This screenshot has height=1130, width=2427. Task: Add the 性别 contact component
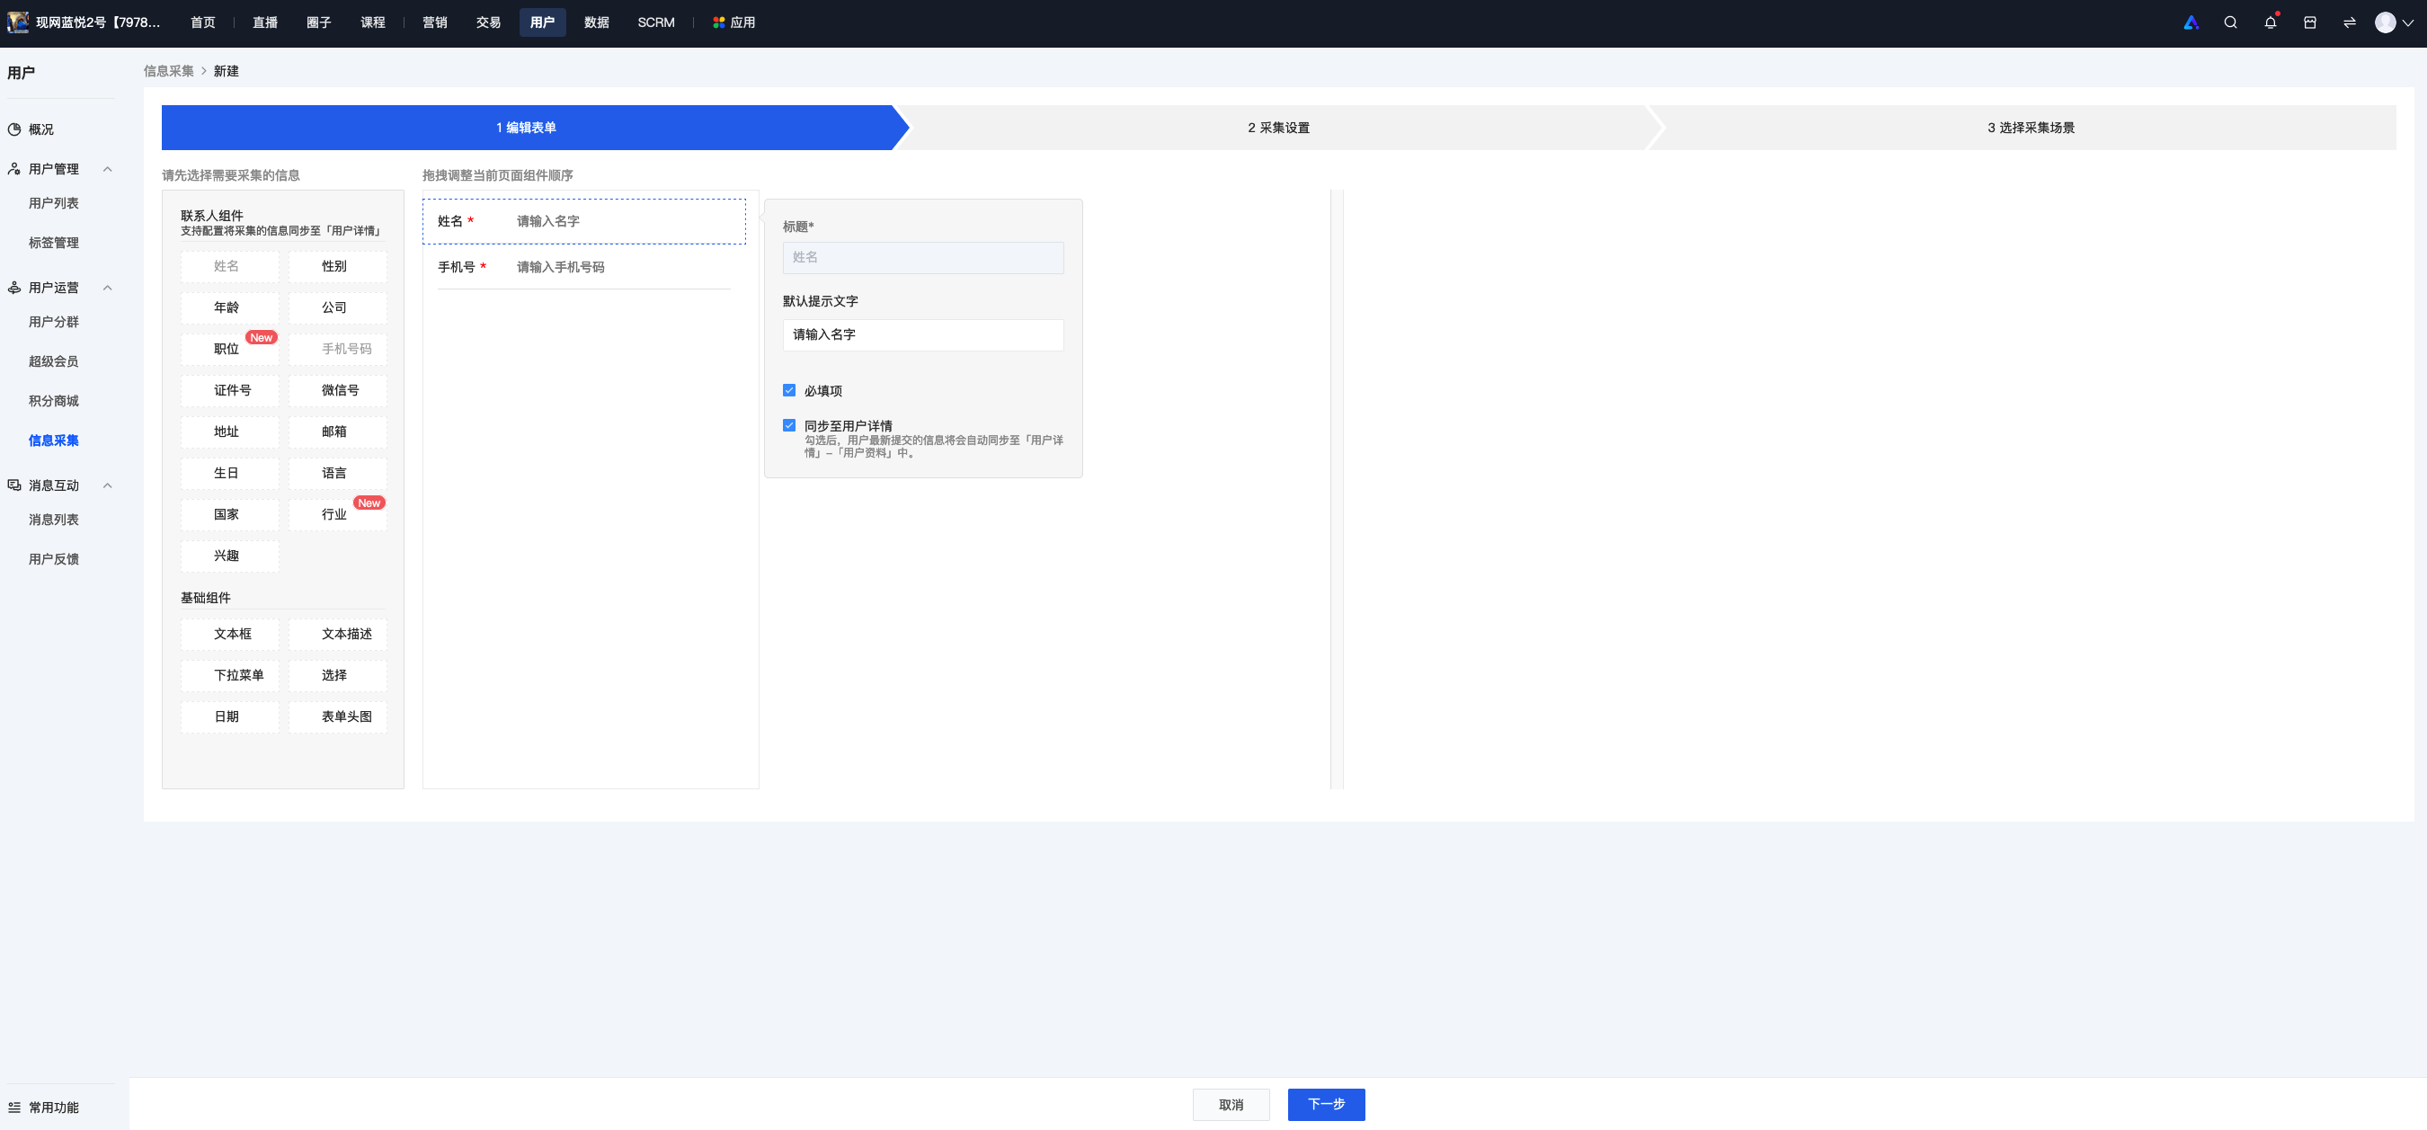337,266
